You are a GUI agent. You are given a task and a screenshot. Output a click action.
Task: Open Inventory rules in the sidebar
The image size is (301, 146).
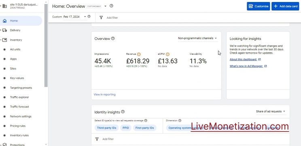pyautogui.click(x=19, y=135)
